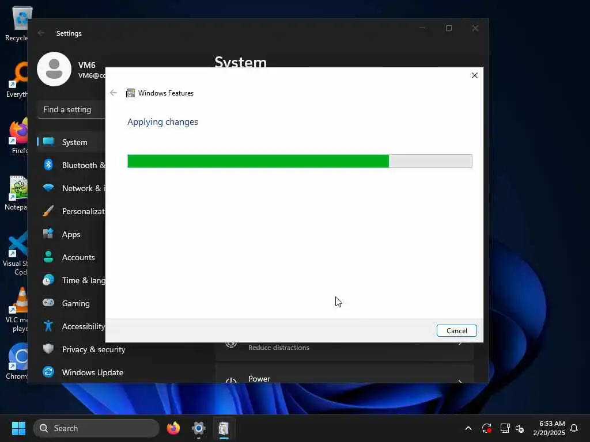Screen dimensions: 590x442
Task: Open Personalization settings
Action: click(x=71, y=211)
